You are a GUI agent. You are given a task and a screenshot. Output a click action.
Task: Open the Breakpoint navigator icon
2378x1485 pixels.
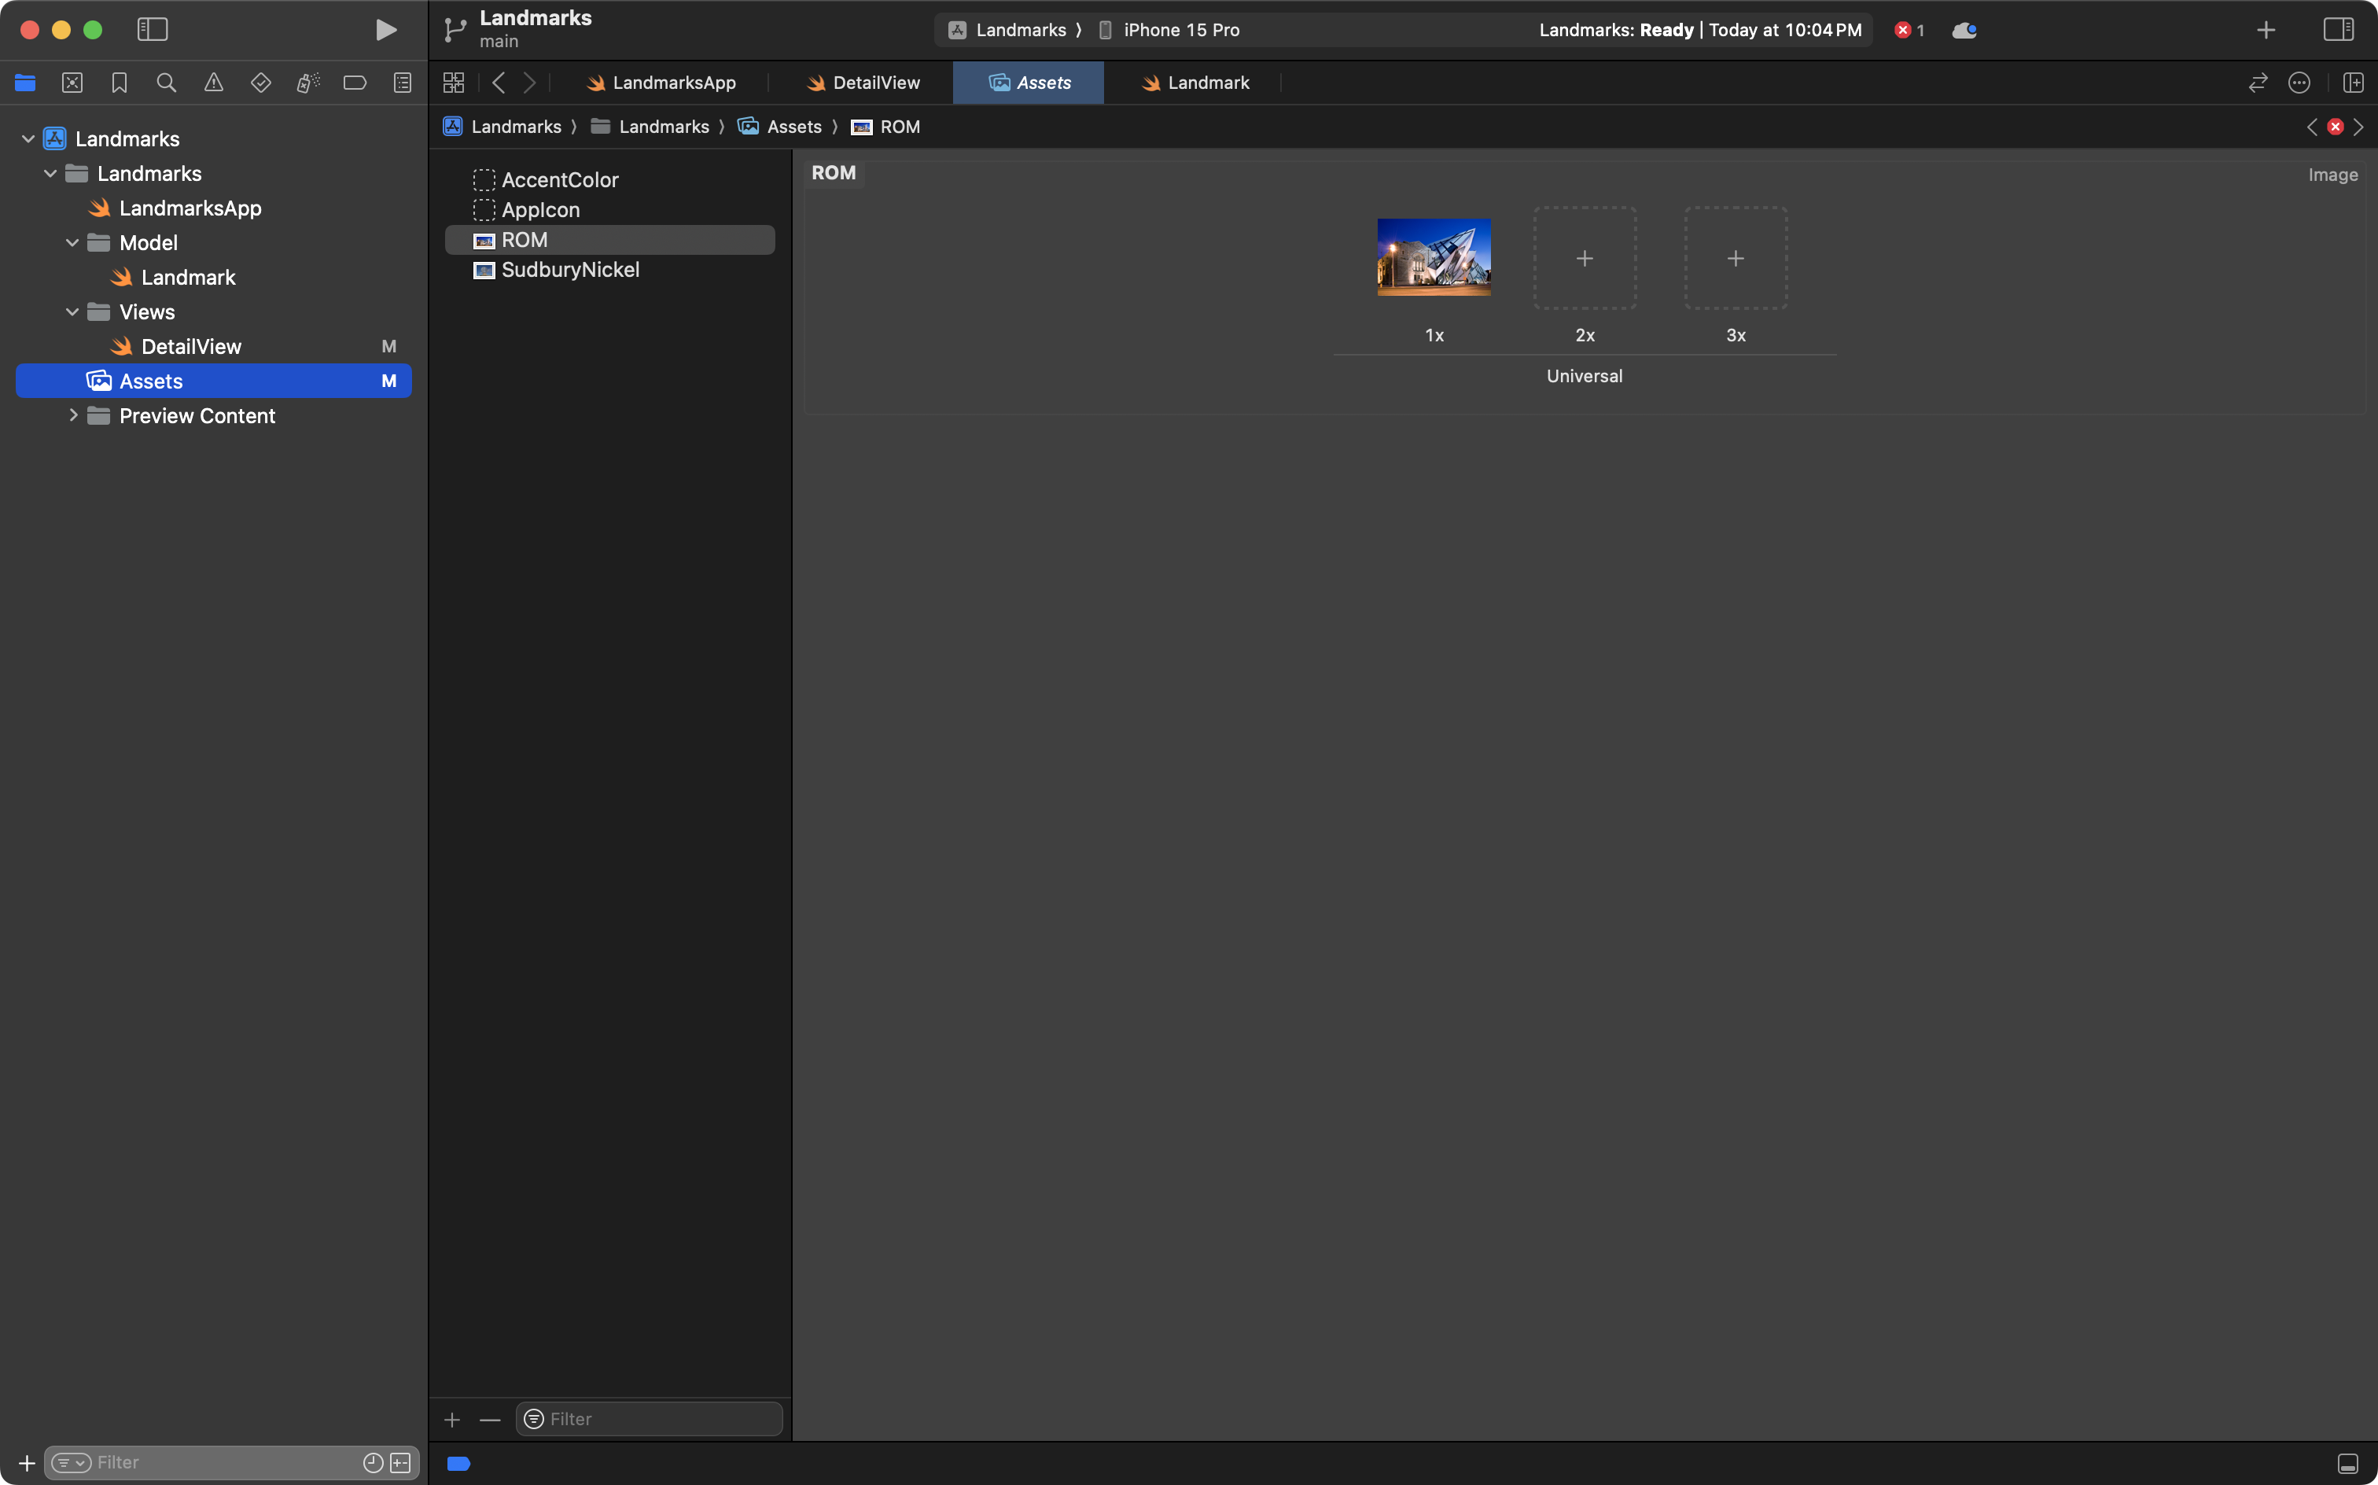(355, 83)
